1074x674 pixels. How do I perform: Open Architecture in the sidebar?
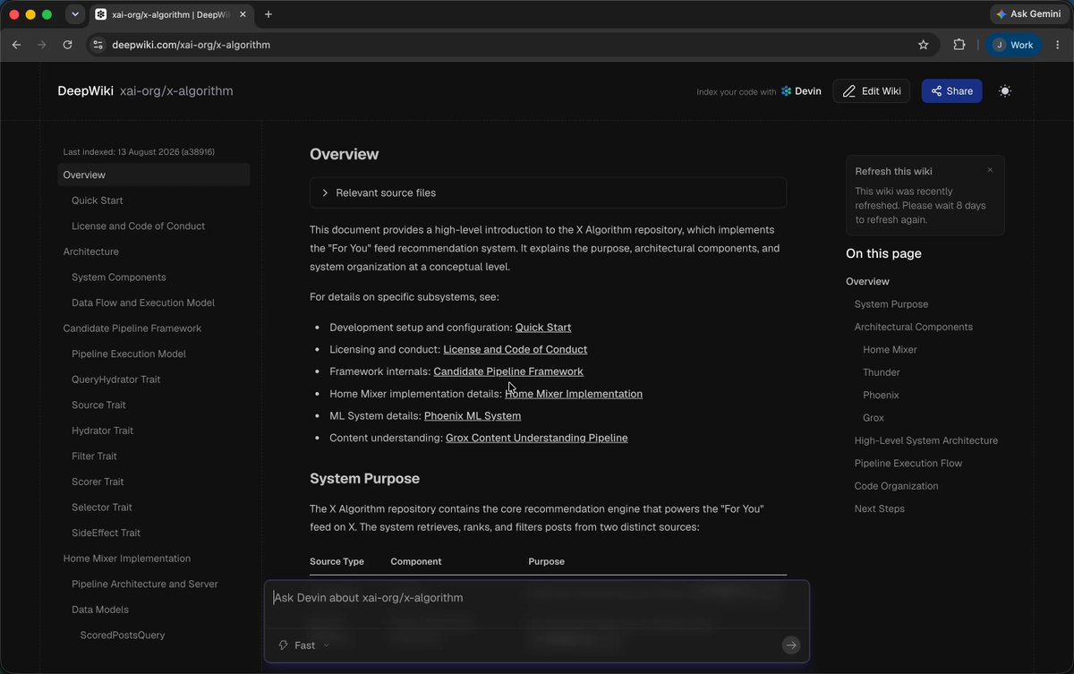click(x=90, y=252)
